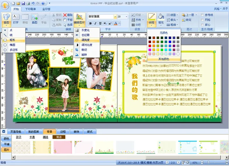Open the 边框 border tab
The width and height of the screenshot is (229, 166).
[x=63, y=131]
